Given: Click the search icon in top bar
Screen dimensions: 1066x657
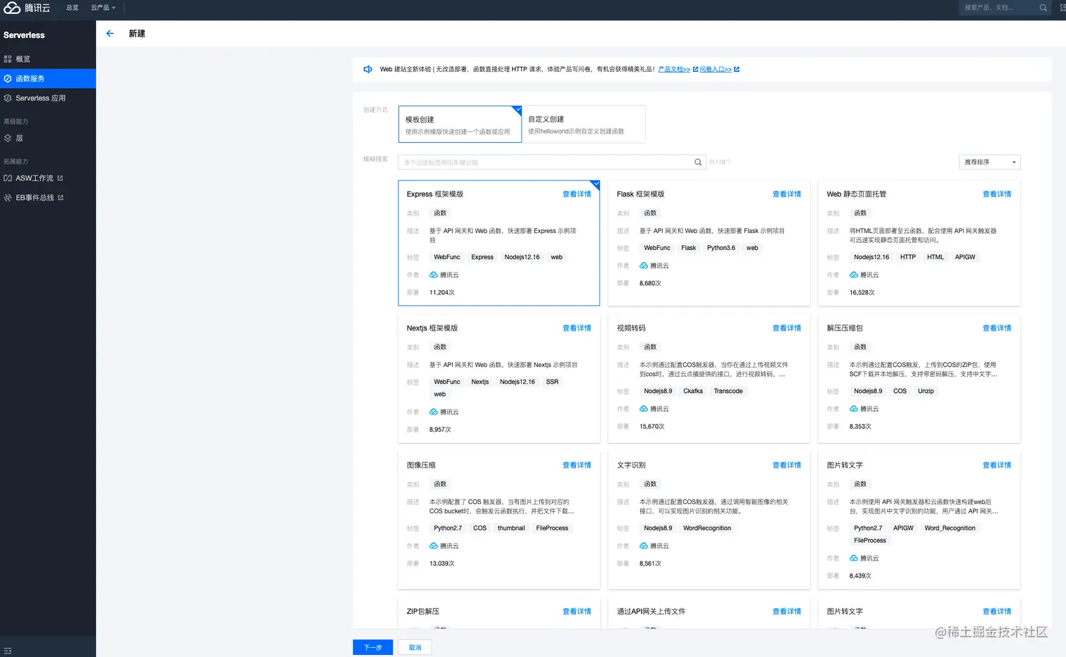Looking at the screenshot, I should [1043, 8].
